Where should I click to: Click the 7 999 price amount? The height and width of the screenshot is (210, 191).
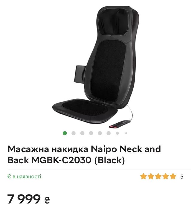[24, 199]
